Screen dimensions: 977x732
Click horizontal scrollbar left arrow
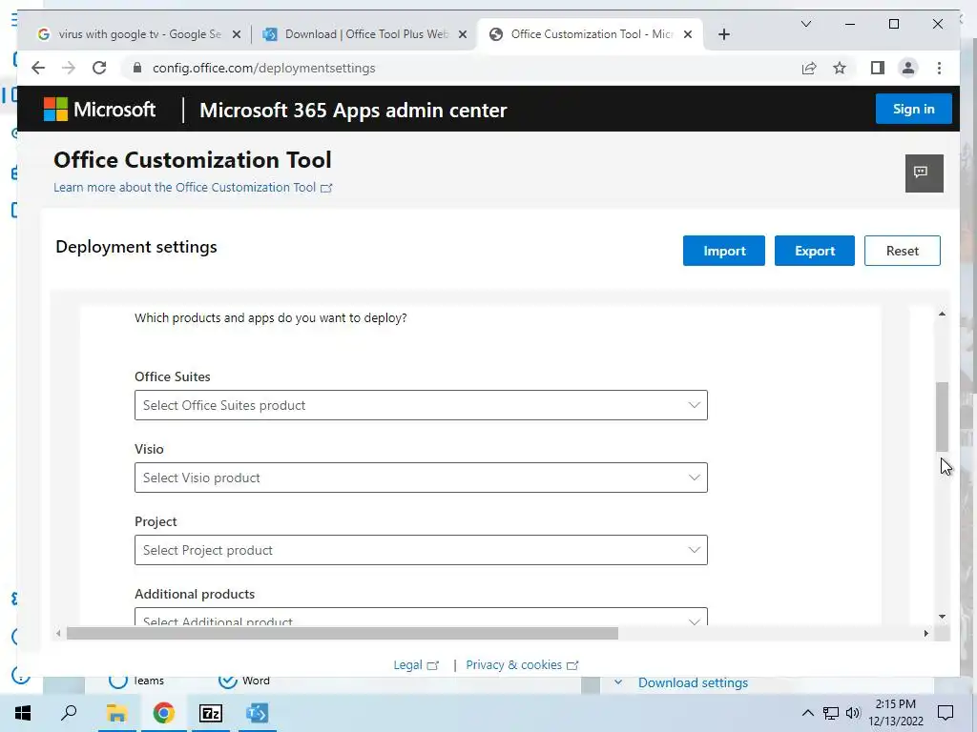click(58, 634)
